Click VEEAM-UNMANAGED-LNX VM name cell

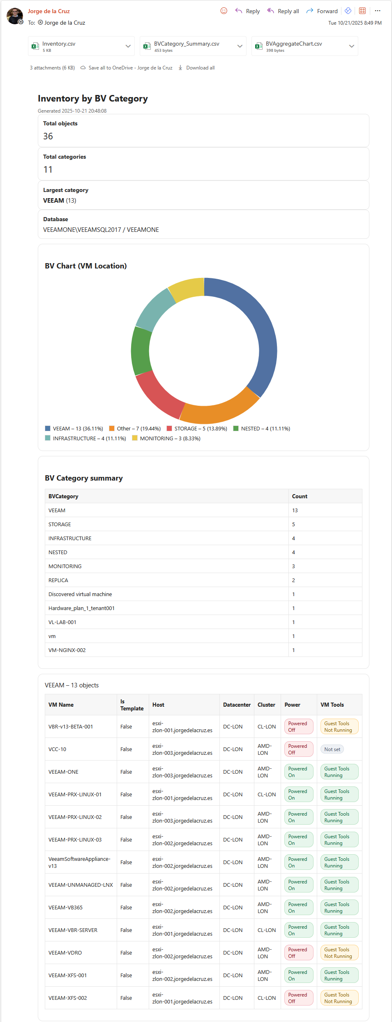tap(81, 885)
